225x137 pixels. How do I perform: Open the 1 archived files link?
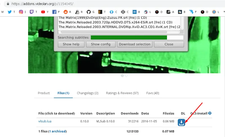(x=58, y=131)
